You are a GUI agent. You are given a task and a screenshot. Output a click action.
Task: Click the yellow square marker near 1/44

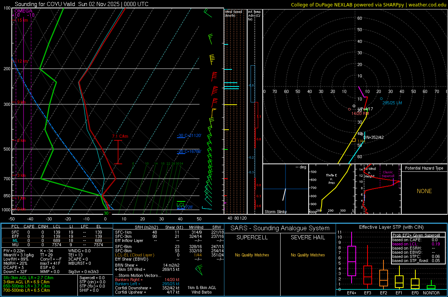[354, 140]
